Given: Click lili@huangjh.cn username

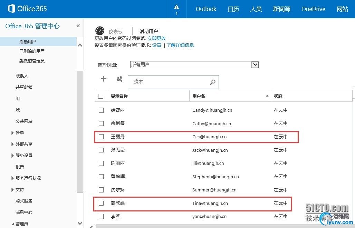Looking at the screenshot, I should pyautogui.click(x=208, y=163).
